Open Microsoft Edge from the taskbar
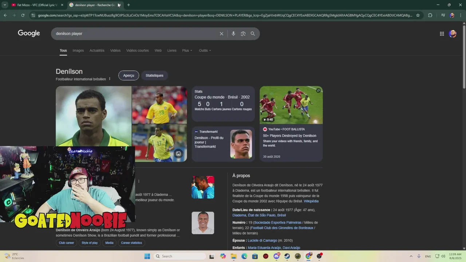Image resolution: width=466 pixels, height=262 pixels. tap(244, 256)
